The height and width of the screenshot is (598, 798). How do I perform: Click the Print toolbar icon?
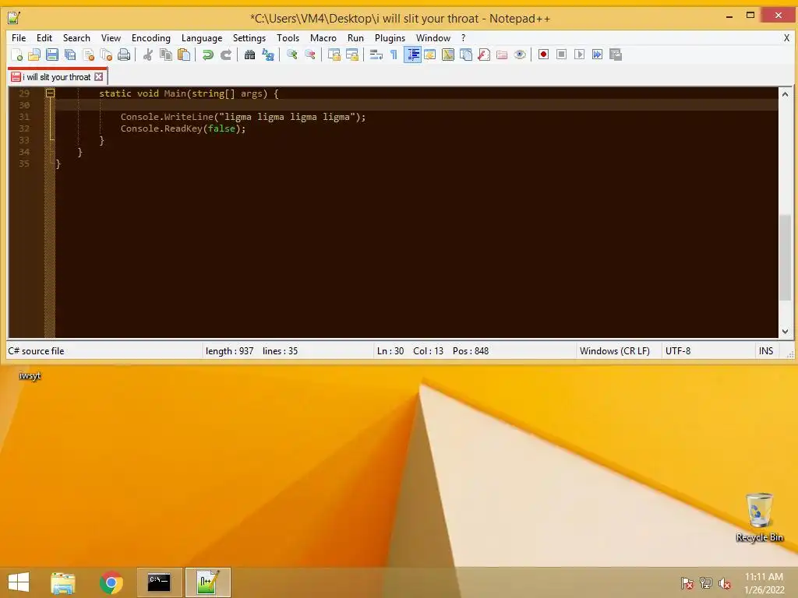[124, 55]
